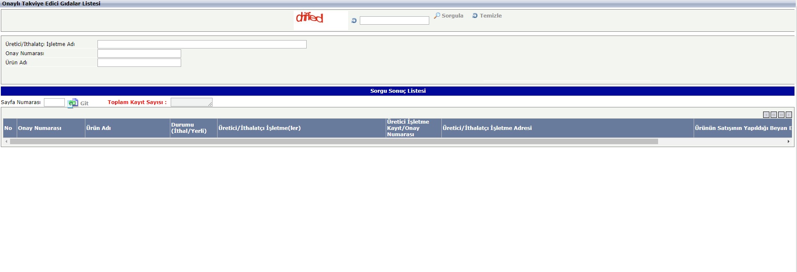Viewport: 797px width, 272px height.
Task: Click the horizontal scrollbar right arrow
Action: click(x=788, y=142)
